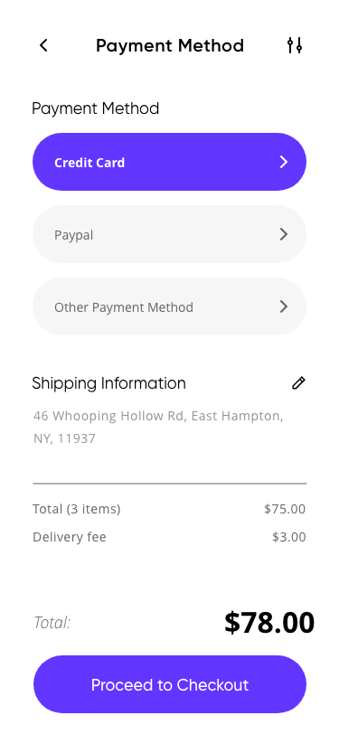339x734 pixels.
Task: Tap the chevron on Paypal row
Action: tap(283, 234)
